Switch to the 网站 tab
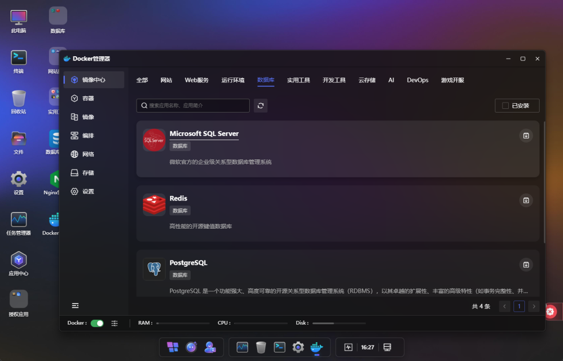 (x=166, y=80)
